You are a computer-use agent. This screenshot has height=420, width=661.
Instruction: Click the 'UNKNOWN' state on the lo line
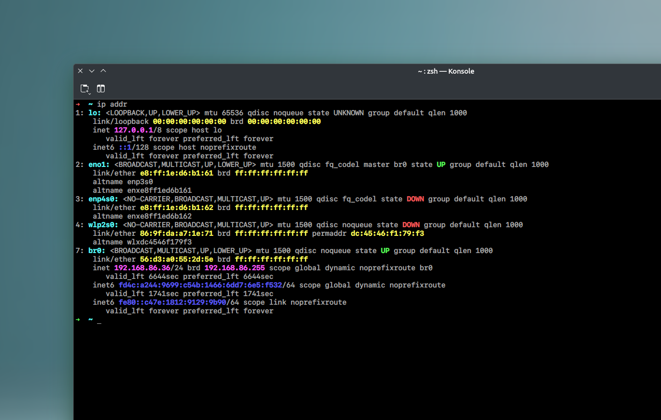tap(348, 113)
